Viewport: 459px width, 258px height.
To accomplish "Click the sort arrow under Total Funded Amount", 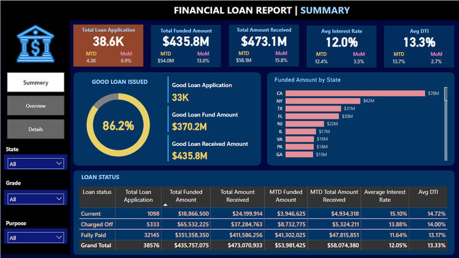I will [165, 204].
